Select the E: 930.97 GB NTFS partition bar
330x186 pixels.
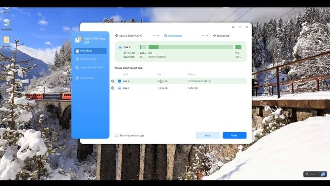[x=191, y=47]
